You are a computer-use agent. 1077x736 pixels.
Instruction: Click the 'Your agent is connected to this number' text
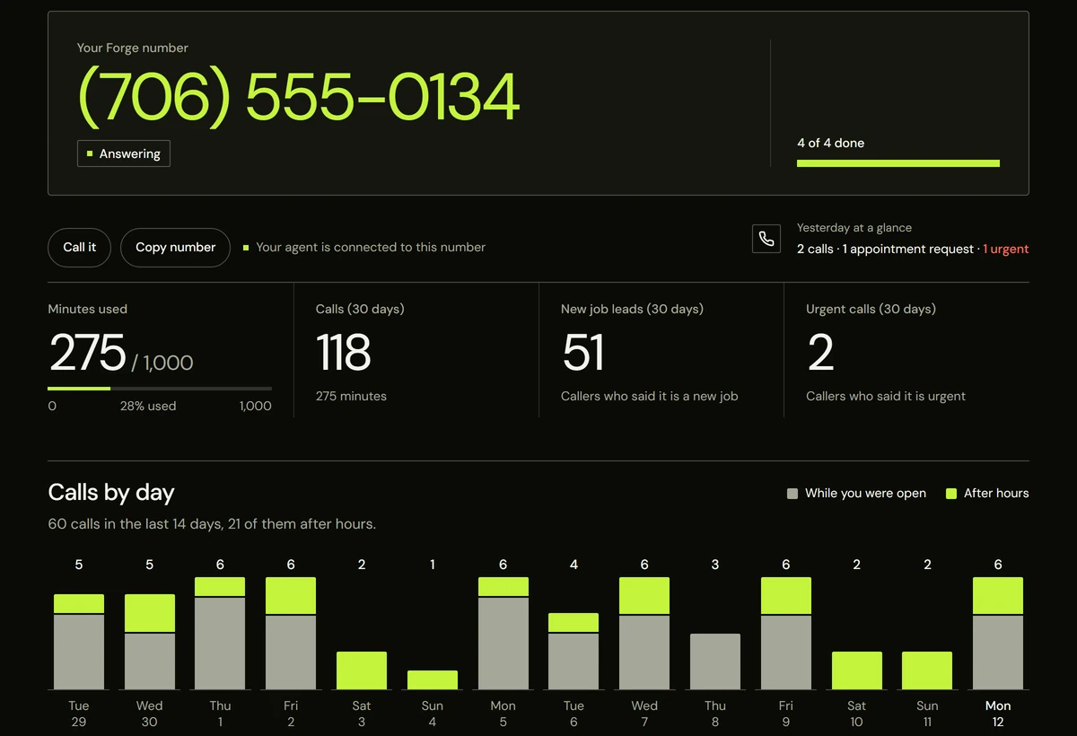click(371, 248)
